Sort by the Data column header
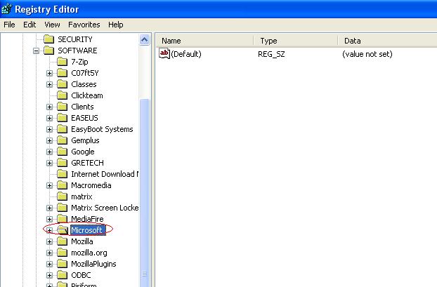The width and height of the screenshot is (437, 287). (388, 41)
